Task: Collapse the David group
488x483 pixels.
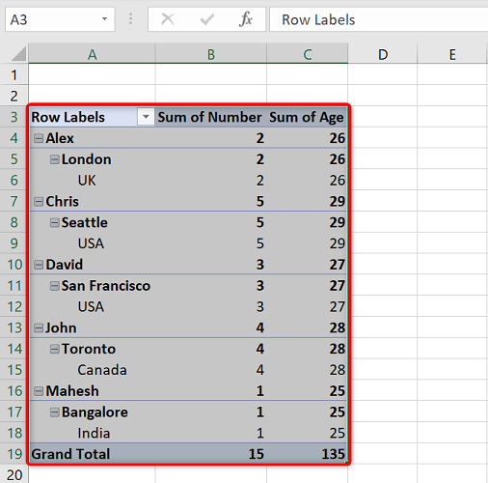Action: click(x=39, y=265)
